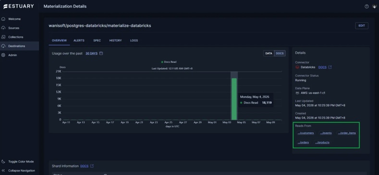Click the Shard Information heading
The height and width of the screenshot is (175, 379).
65,166
